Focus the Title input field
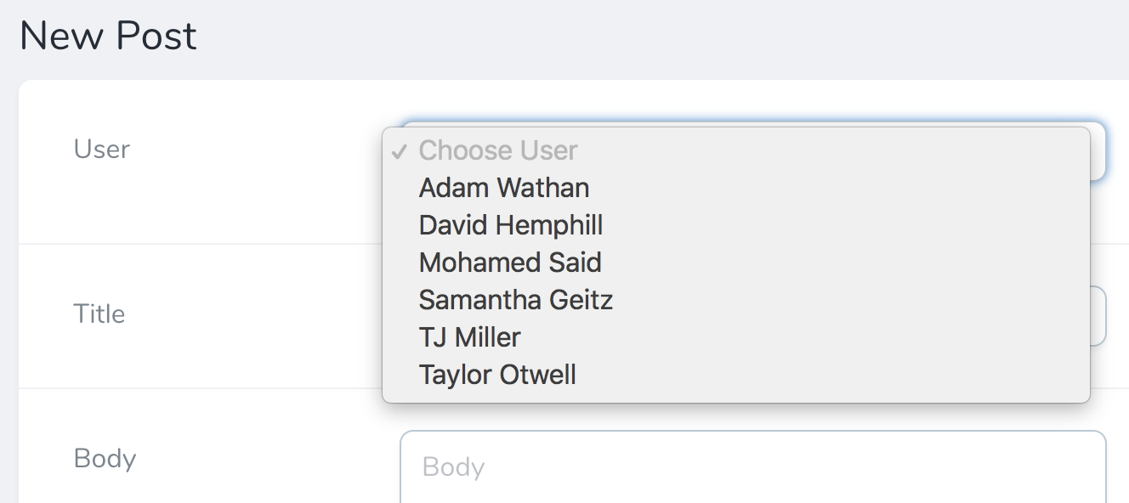The width and height of the screenshot is (1129, 503). click(1098, 316)
